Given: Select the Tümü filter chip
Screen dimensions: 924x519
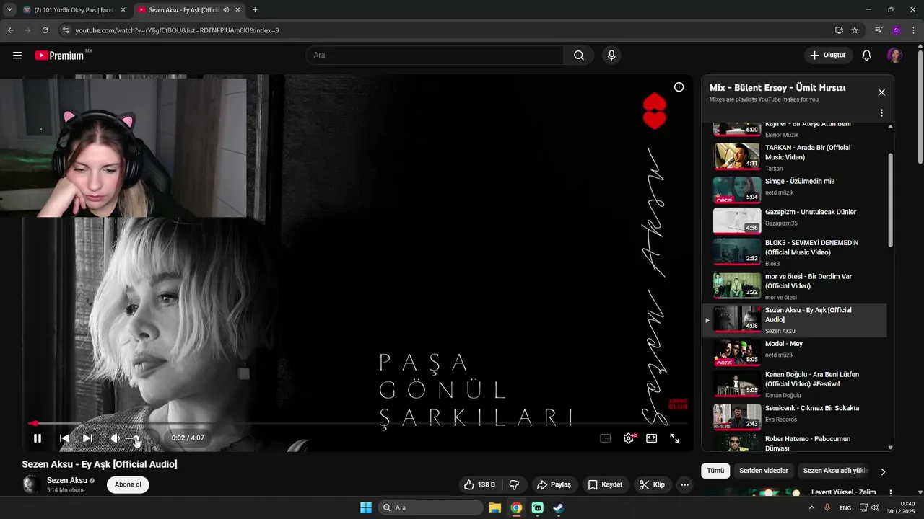Looking at the screenshot, I should point(715,471).
